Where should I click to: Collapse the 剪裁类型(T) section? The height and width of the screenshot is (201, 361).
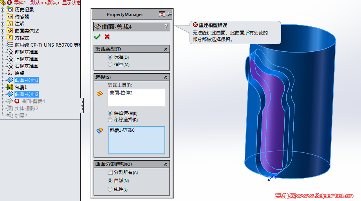[x=166, y=49]
